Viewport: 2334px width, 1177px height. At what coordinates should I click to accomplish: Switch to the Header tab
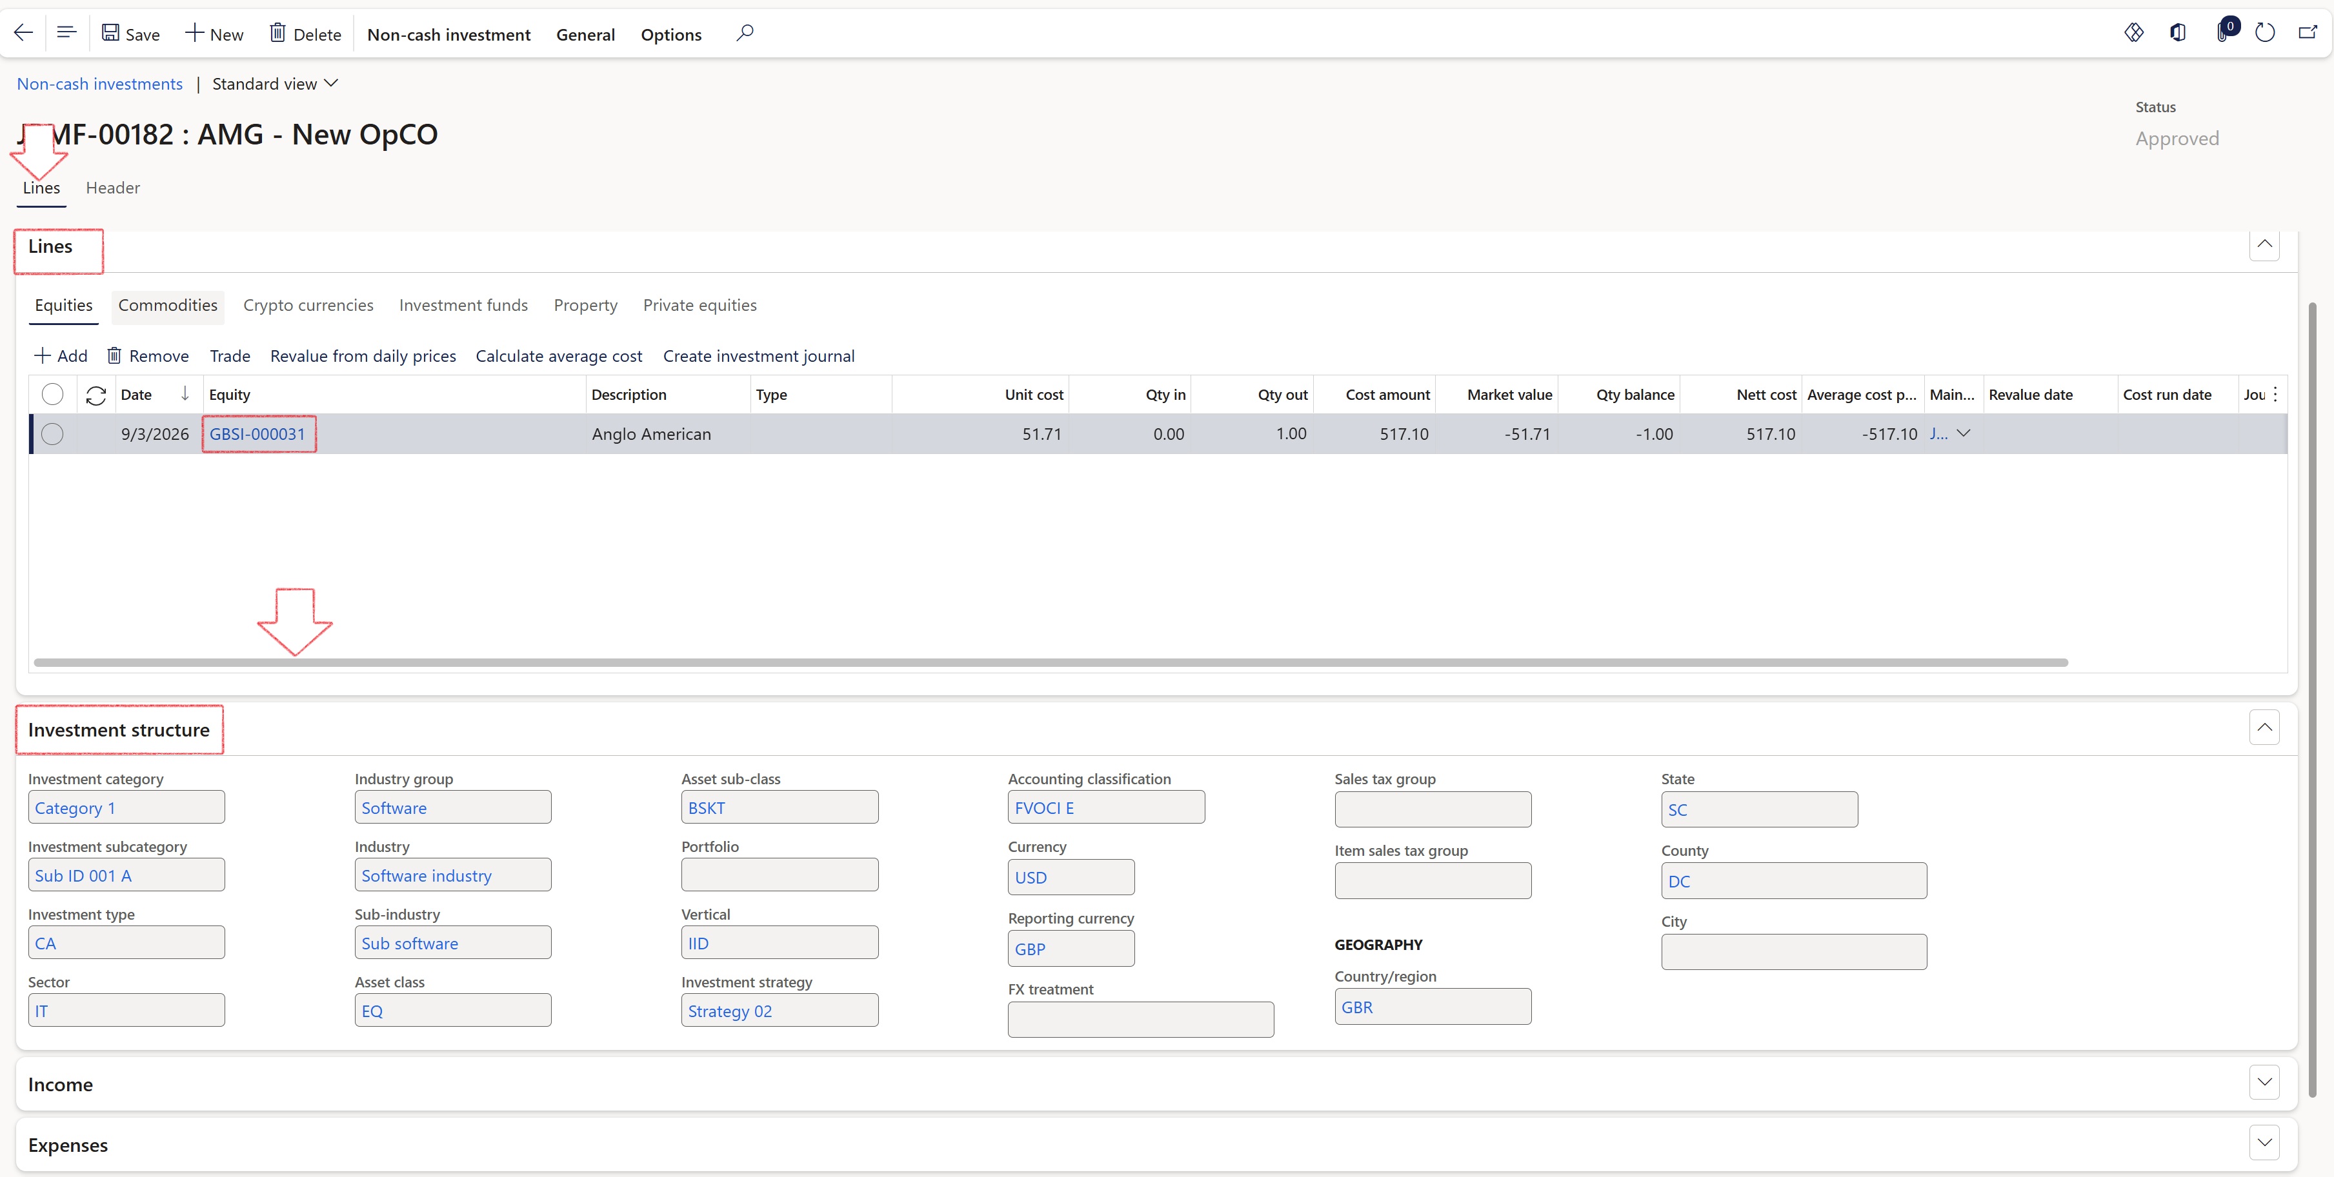click(x=112, y=188)
